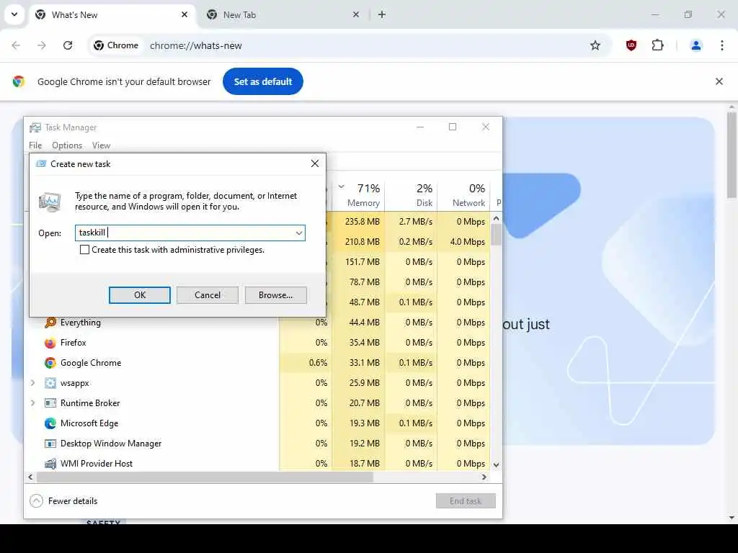The height and width of the screenshot is (553, 738).
Task: Click the Chrome address bar URL
Action: tap(196, 45)
